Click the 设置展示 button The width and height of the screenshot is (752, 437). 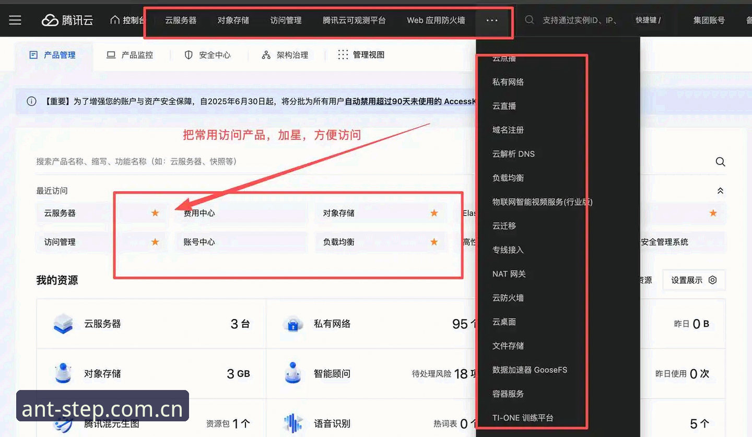click(x=694, y=280)
